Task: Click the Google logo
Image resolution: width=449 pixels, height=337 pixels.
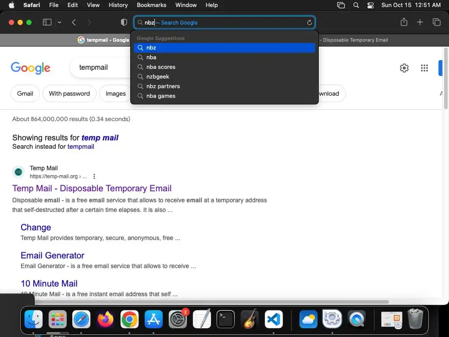Action: pyautogui.click(x=30, y=68)
